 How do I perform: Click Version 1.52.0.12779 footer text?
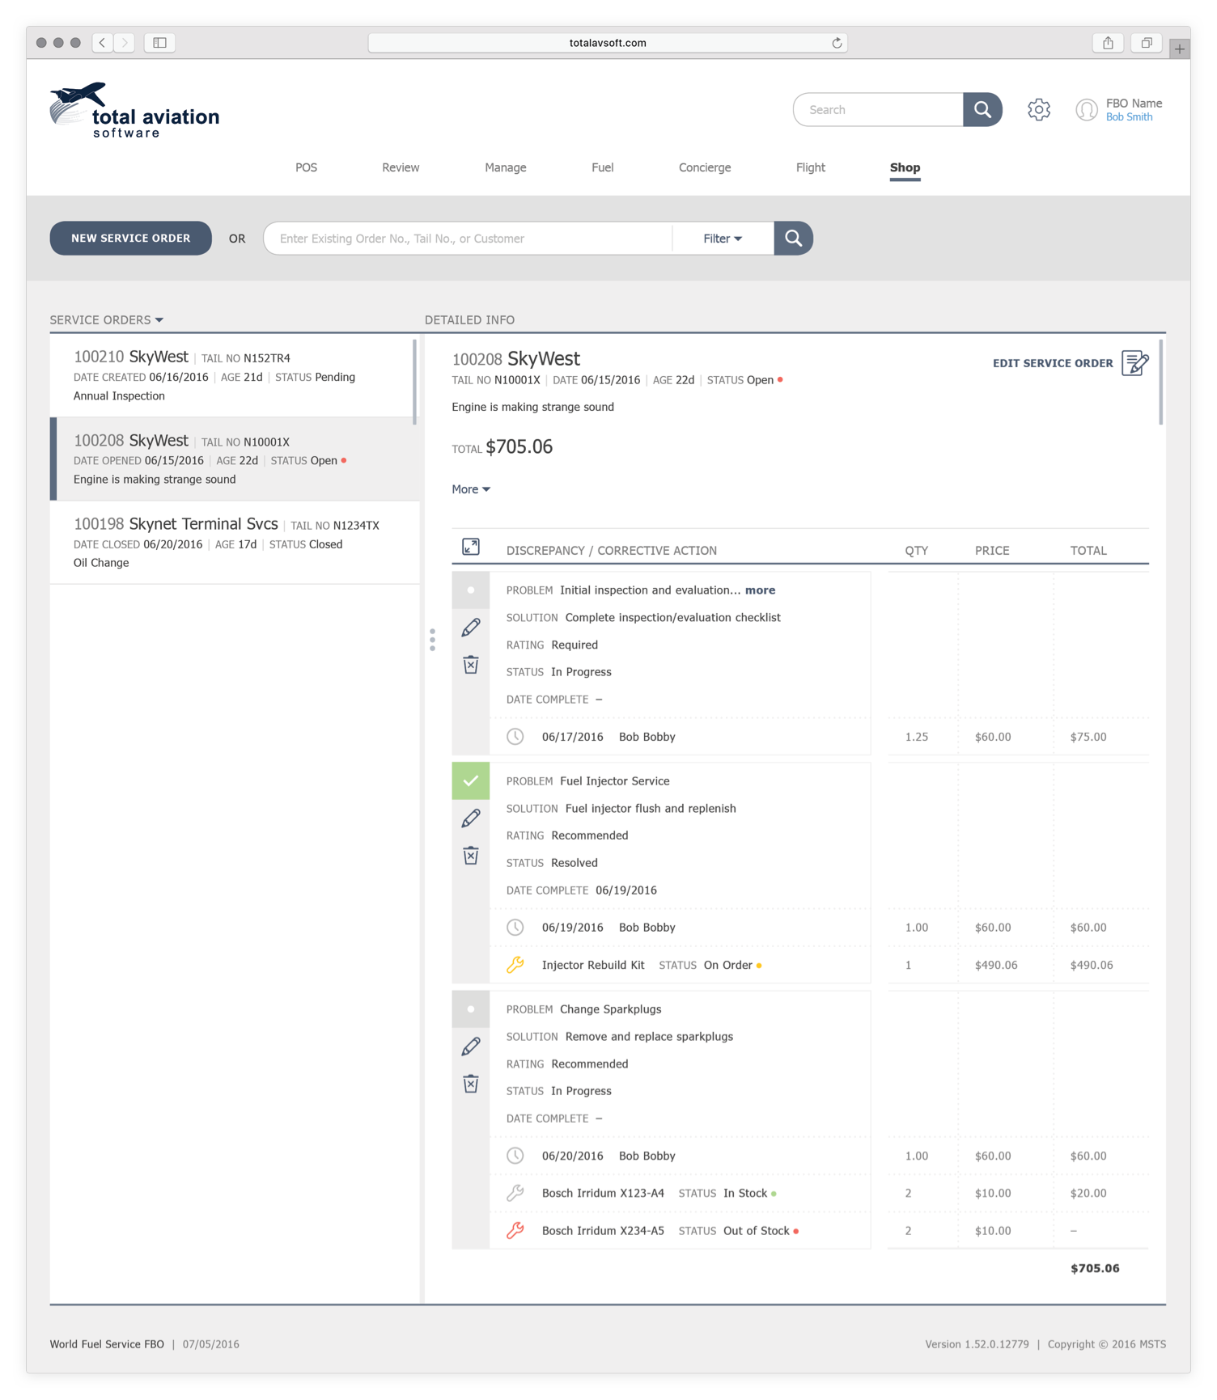[977, 1344]
